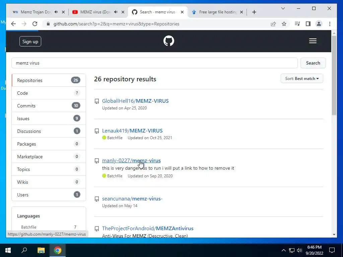Click the Batchfile label under Lenauk419/MEMZ-VIRUS
This screenshot has width=343, height=257.
pyautogui.click(x=115, y=138)
